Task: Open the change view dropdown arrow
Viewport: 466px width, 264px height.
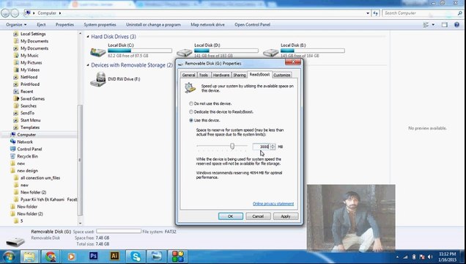Action: [433, 25]
